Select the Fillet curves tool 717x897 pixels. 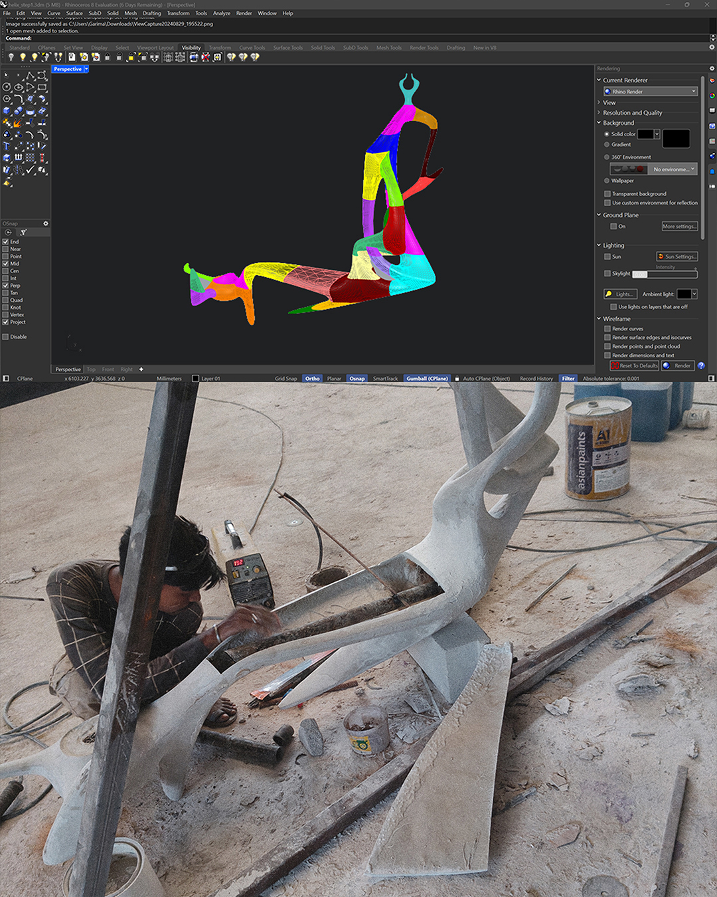click(19, 98)
